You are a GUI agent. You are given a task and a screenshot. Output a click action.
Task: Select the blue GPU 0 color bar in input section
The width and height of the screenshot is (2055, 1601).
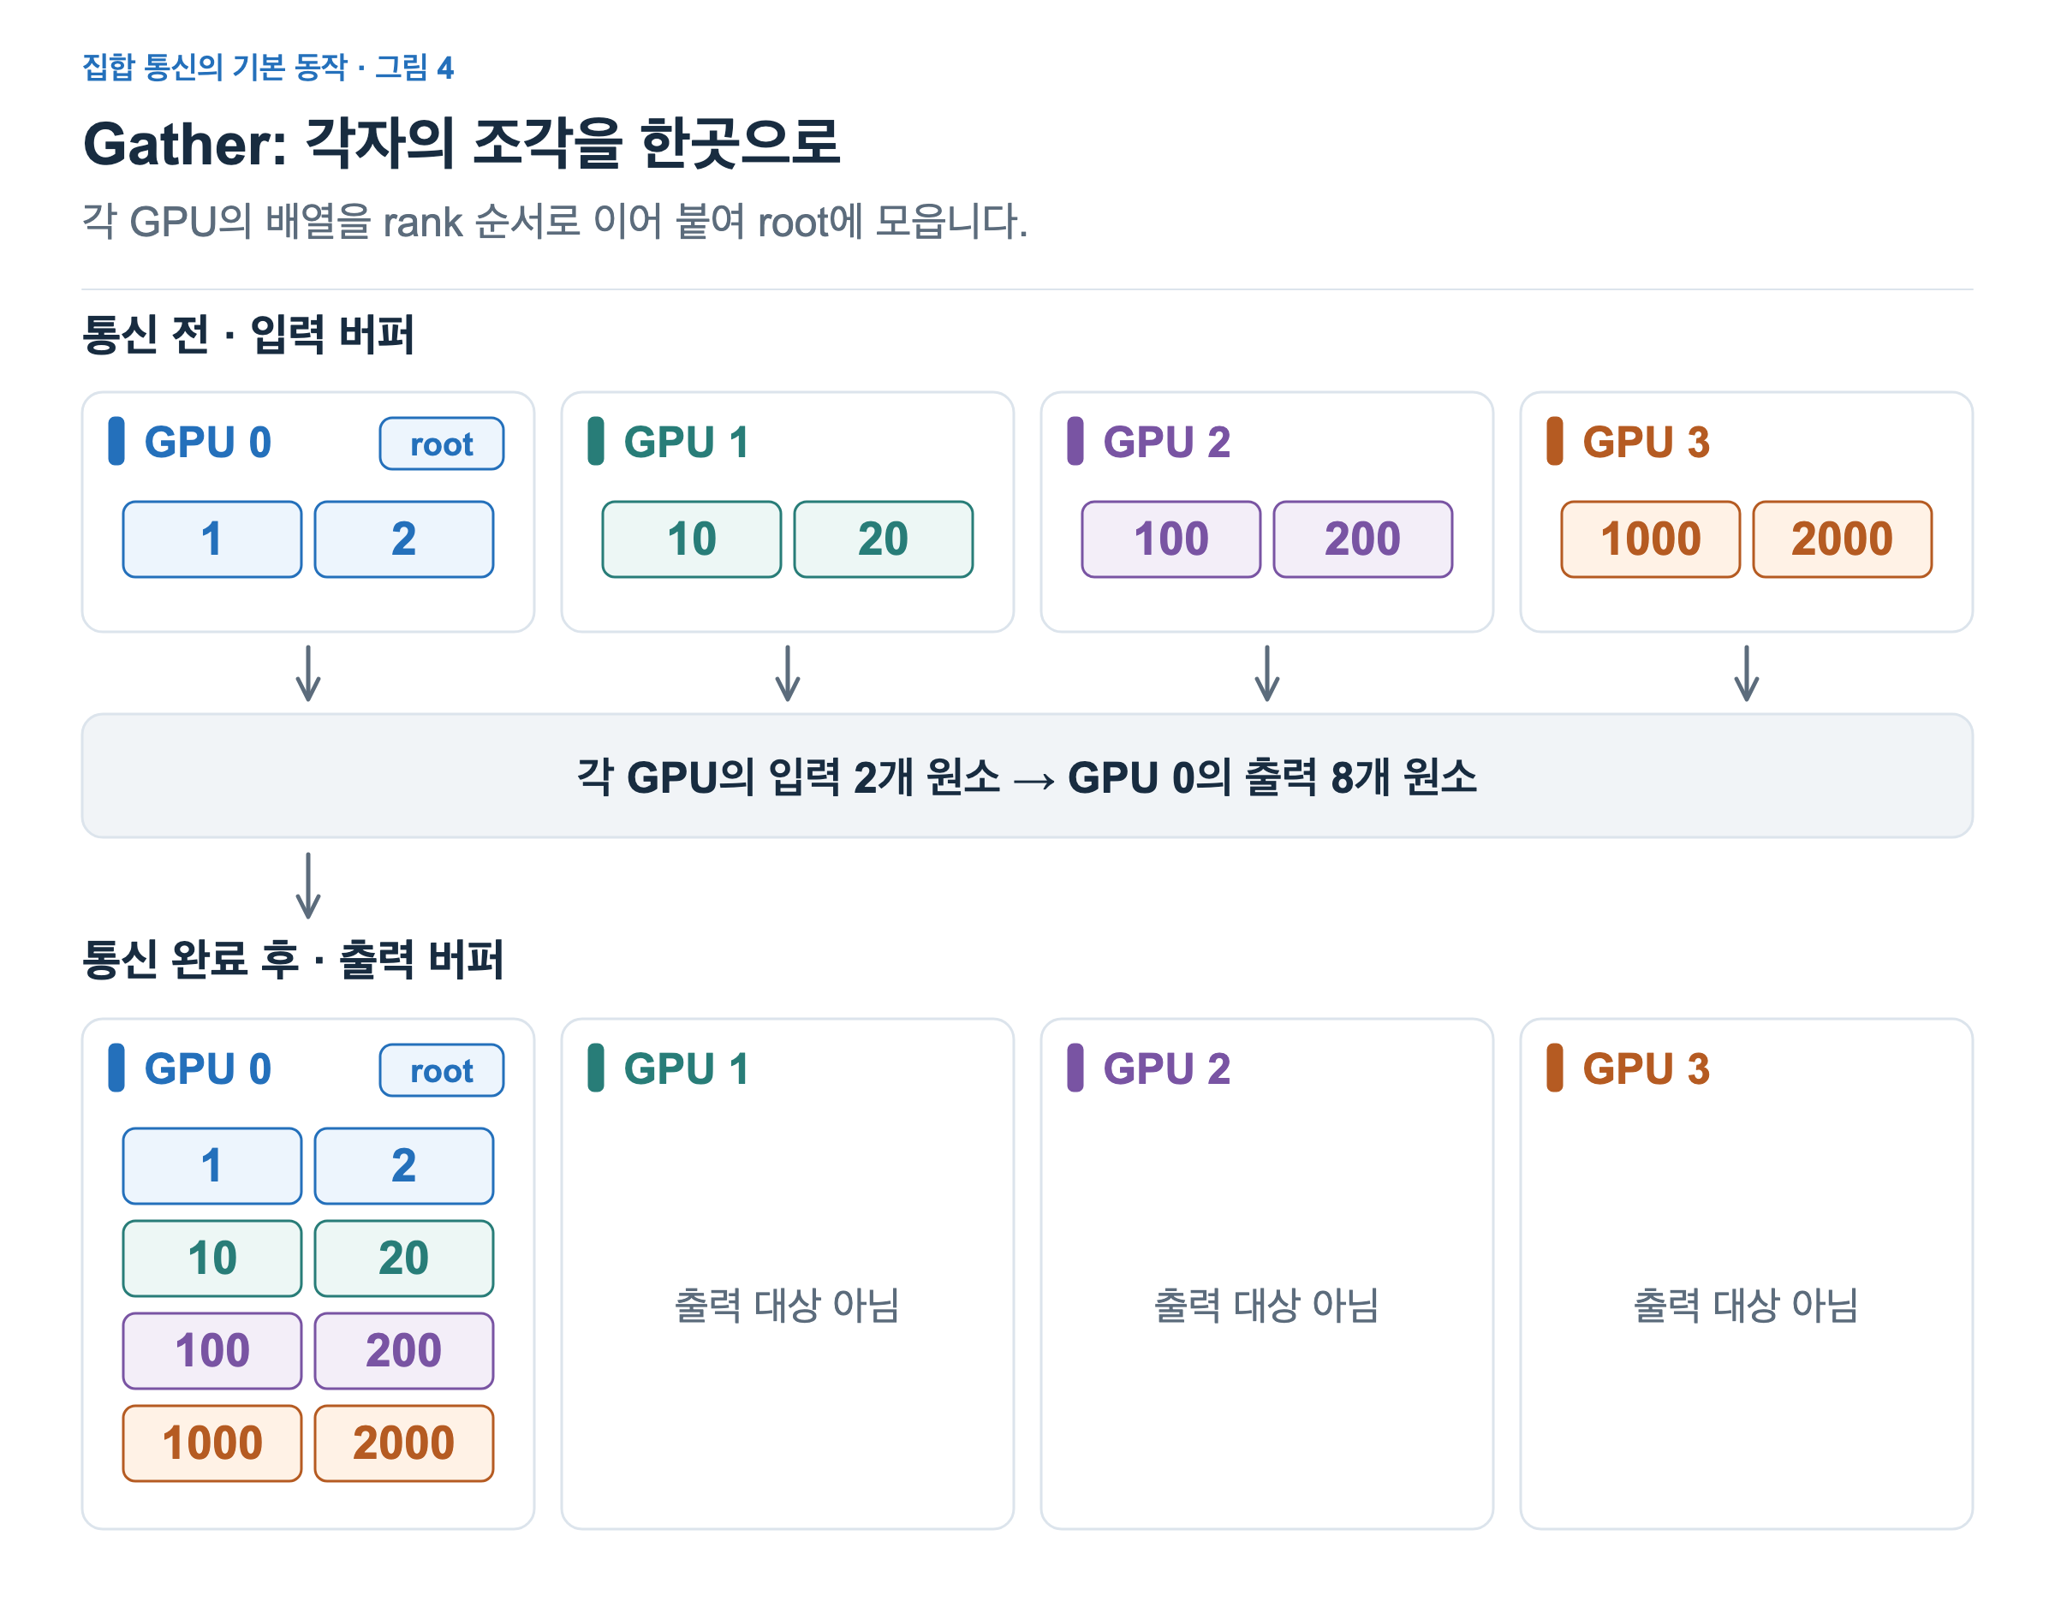(x=116, y=441)
